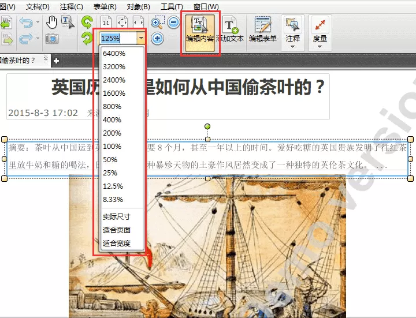
Task: Click the top-left handle of the selected text box
Action: tap(4, 140)
